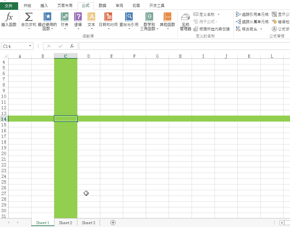Viewport: 290px width, 227px height.
Task: Open the File (文件) tab
Action: [9, 6]
